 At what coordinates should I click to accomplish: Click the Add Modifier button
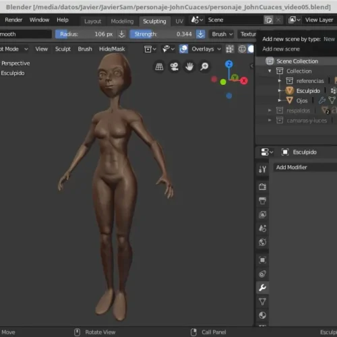305,167
